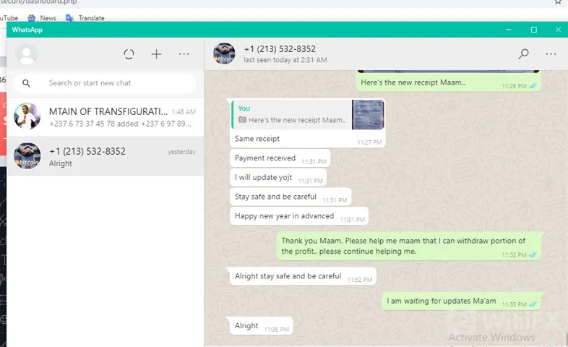Search within this conversation using magnifier
The image size is (568, 347).
click(523, 54)
